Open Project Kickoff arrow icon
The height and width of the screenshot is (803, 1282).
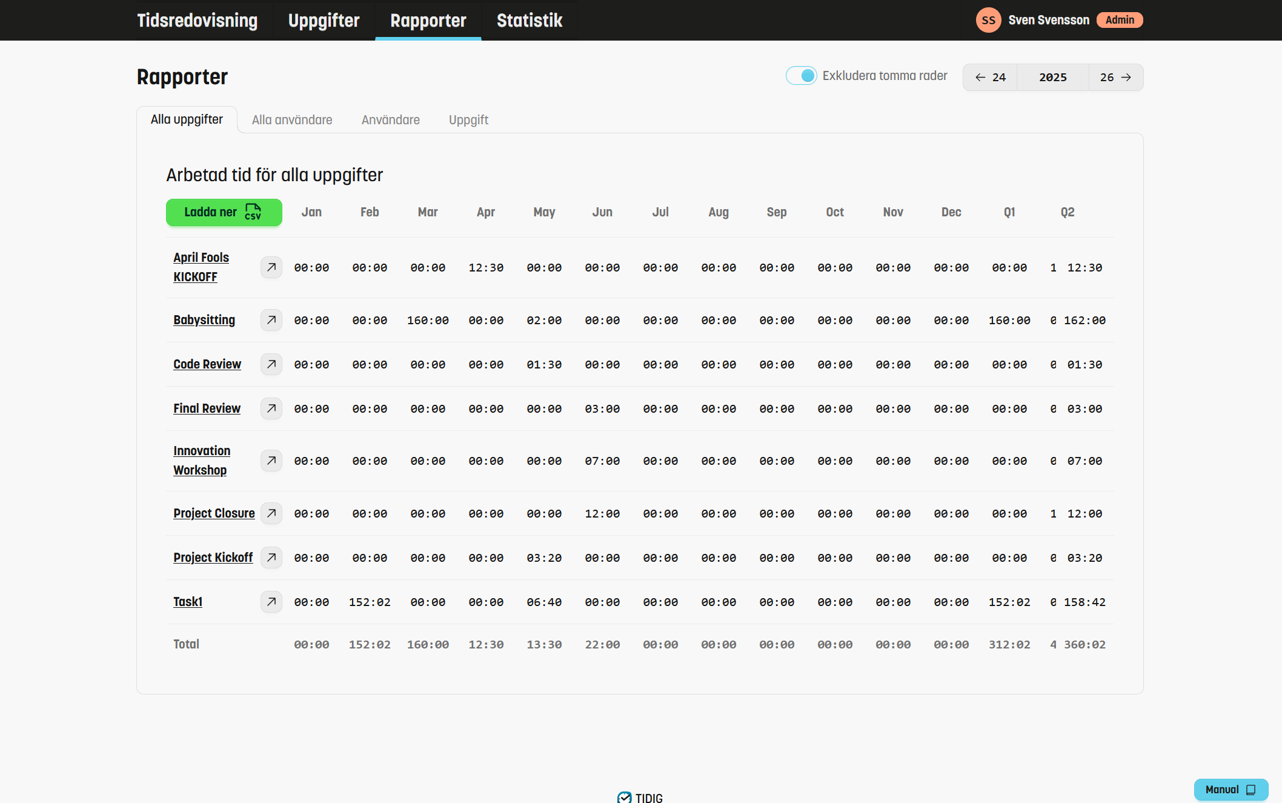[x=271, y=558]
